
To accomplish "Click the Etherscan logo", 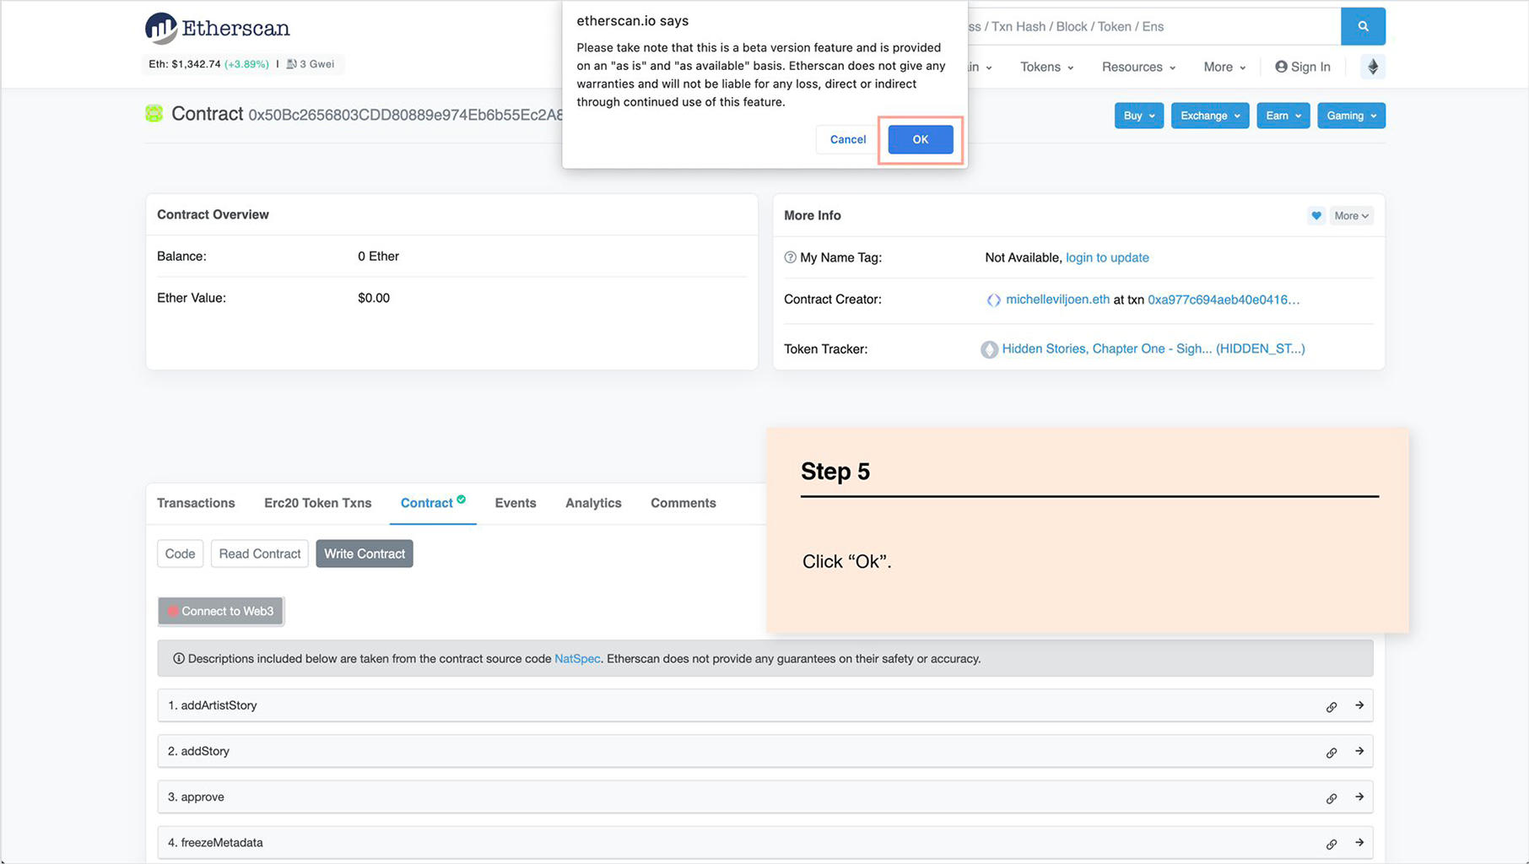I will (x=217, y=28).
